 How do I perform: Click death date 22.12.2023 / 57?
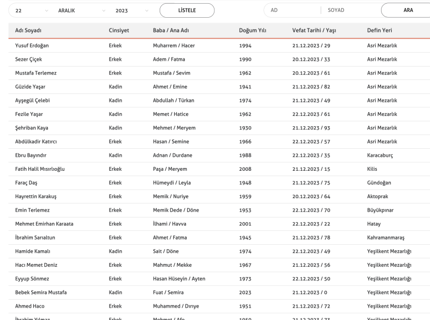311,142
